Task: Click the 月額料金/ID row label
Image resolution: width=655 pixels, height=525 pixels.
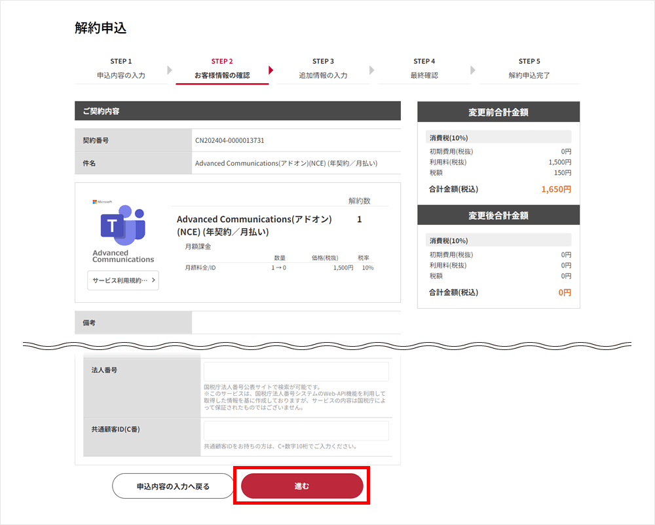Action: (200, 268)
